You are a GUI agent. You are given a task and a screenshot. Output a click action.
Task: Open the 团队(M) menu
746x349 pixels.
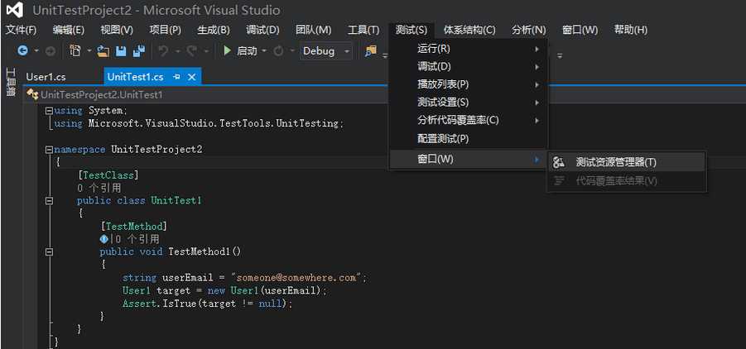tap(313, 30)
